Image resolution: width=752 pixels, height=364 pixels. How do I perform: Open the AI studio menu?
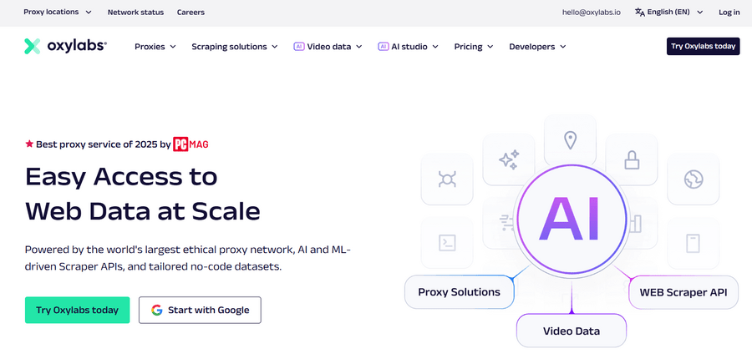[x=408, y=47]
